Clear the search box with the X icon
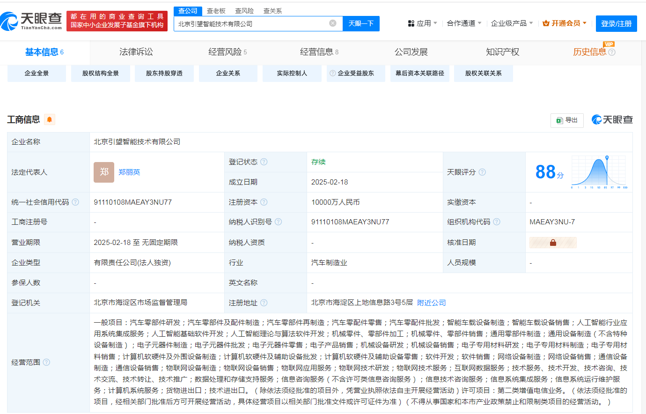The width and height of the screenshot is (646, 414). [333, 23]
